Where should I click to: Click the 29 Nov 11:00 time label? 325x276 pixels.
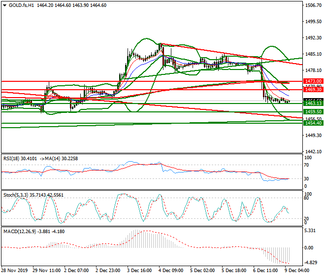[47, 271]
